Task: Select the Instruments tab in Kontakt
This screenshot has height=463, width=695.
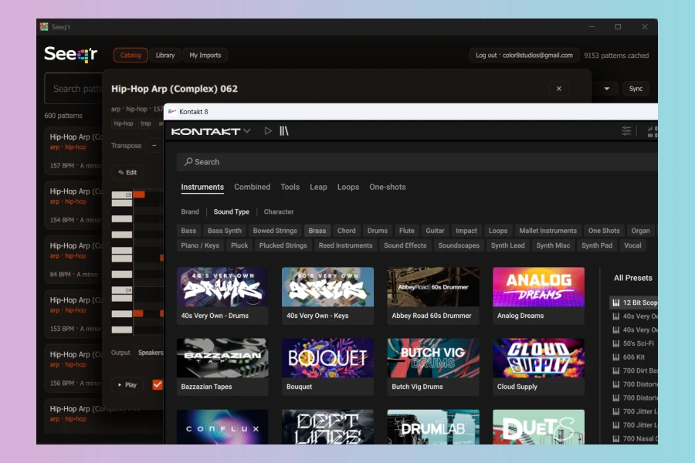Action: click(x=202, y=187)
